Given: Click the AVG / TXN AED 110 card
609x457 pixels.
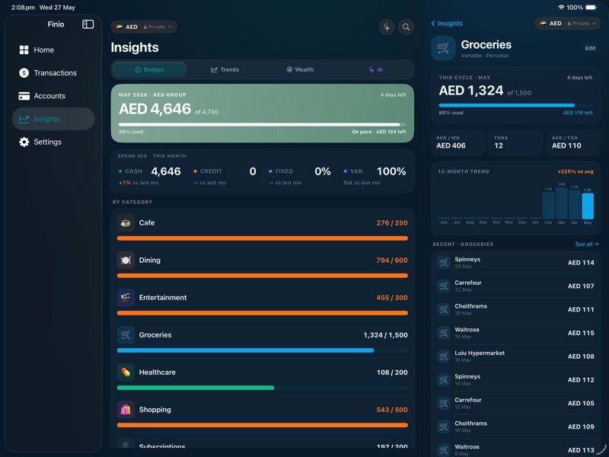Looking at the screenshot, I should tap(574, 142).
